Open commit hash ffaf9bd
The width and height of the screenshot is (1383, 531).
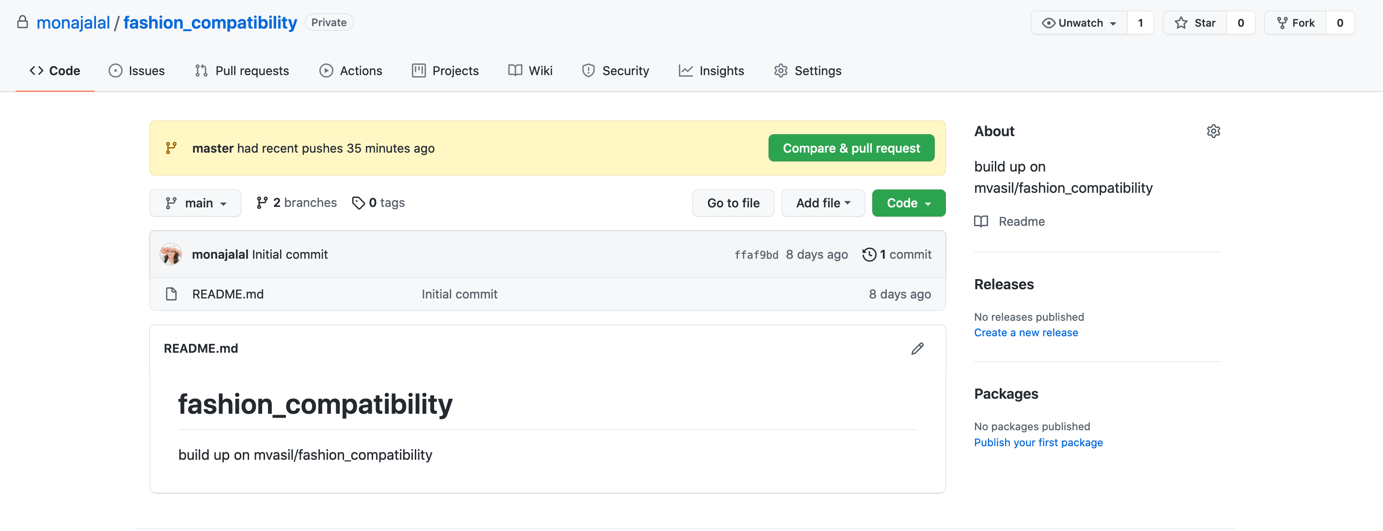[756, 255]
